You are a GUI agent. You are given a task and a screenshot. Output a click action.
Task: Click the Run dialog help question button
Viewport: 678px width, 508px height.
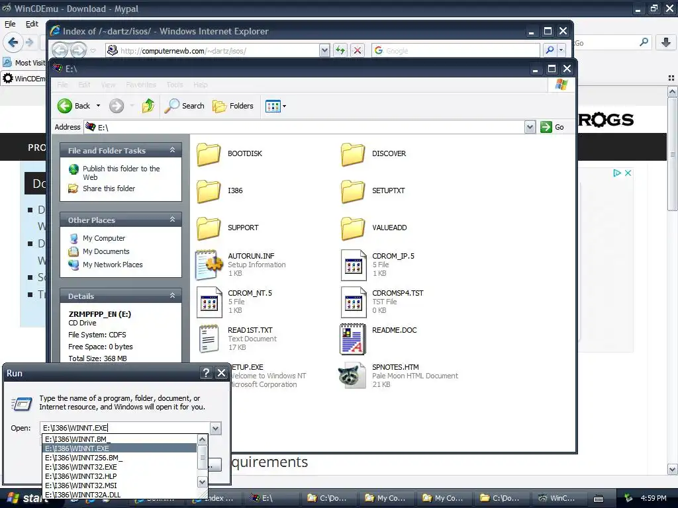207,373
